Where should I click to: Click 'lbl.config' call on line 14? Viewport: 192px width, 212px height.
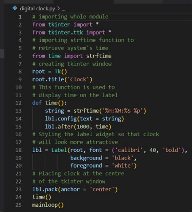pyautogui.click(x=61, y=119)
